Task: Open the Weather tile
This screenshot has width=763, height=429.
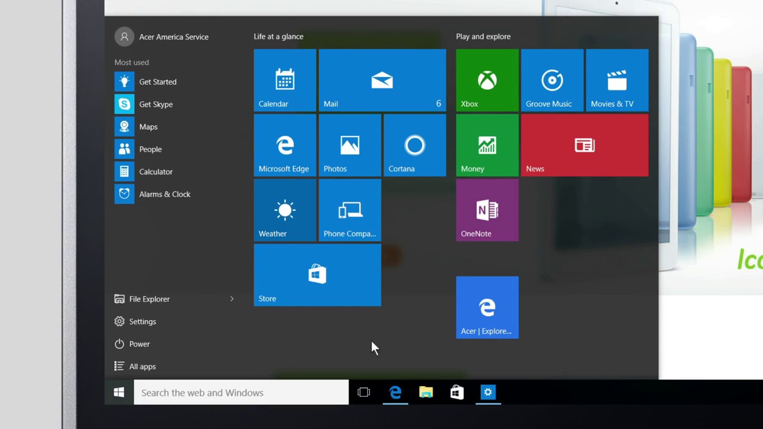Action: pos(285,210)
